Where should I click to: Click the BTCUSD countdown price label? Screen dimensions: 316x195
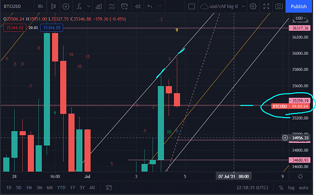tap(290, 106)
